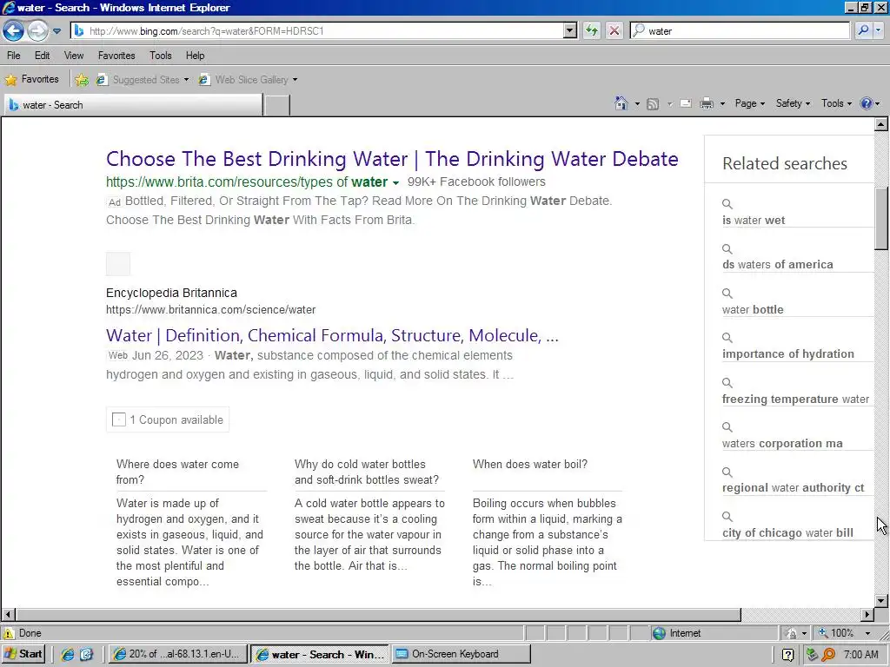890x667 pixels.
Task: Expand the brita.com URL dropdown arrow
Action: click(x=395, y=182)
